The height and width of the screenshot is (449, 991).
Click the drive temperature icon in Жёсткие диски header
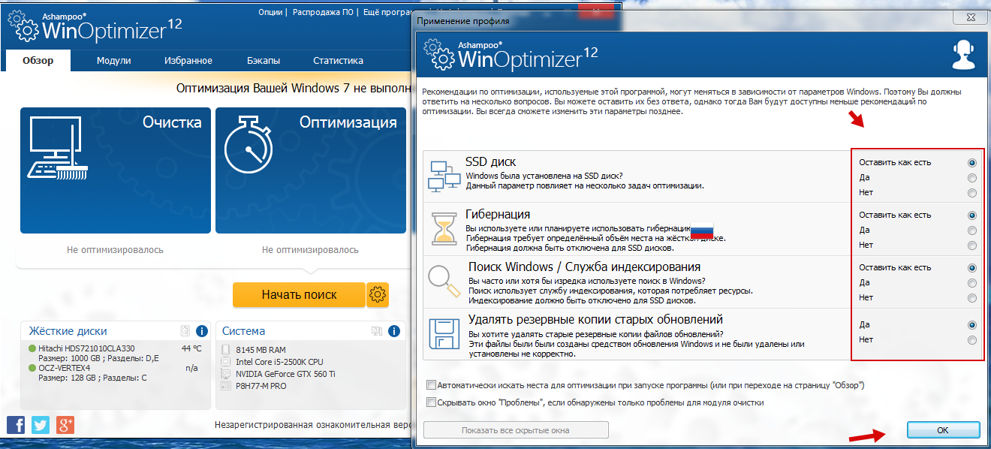tap(185, 330)
